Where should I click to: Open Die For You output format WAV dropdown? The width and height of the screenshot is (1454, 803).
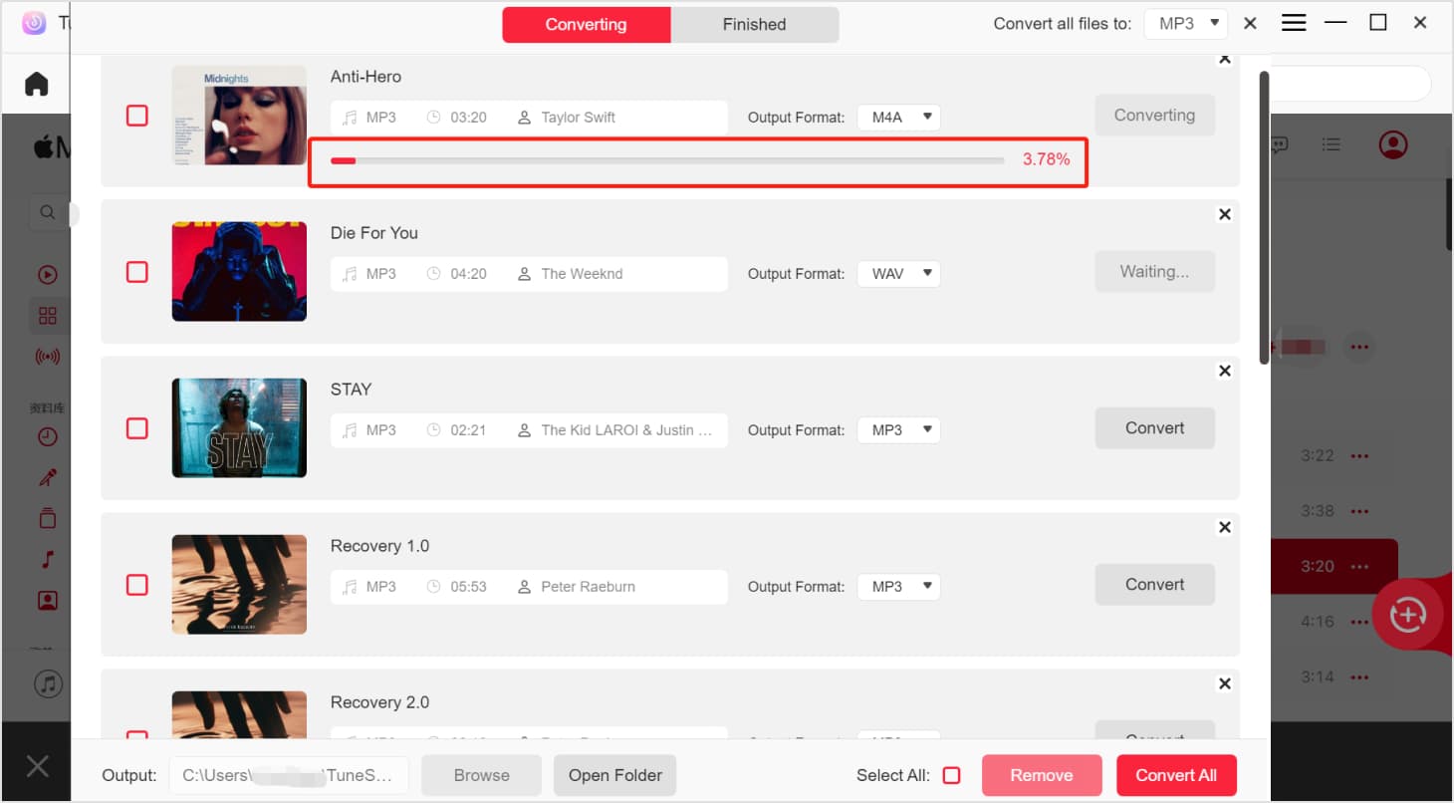pos(898,273)
